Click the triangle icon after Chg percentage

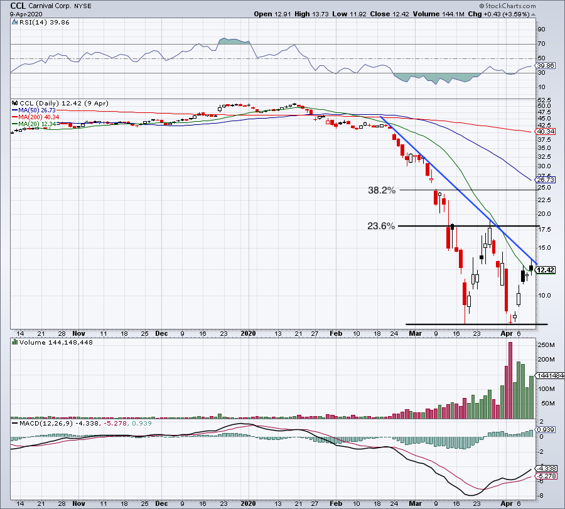point(533,14)
